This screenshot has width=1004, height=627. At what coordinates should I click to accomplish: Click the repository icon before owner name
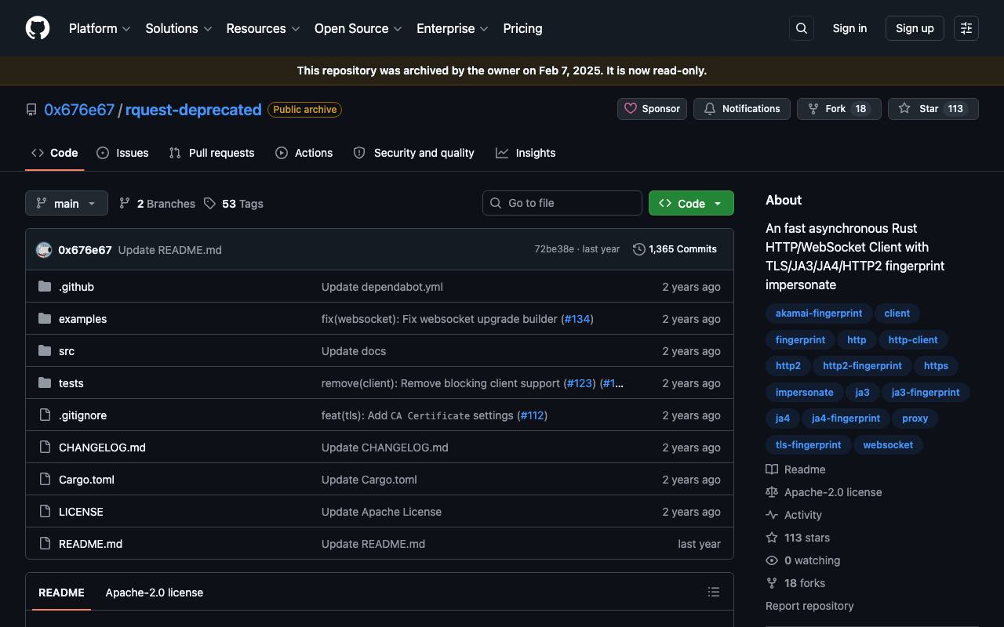point(31,110)
